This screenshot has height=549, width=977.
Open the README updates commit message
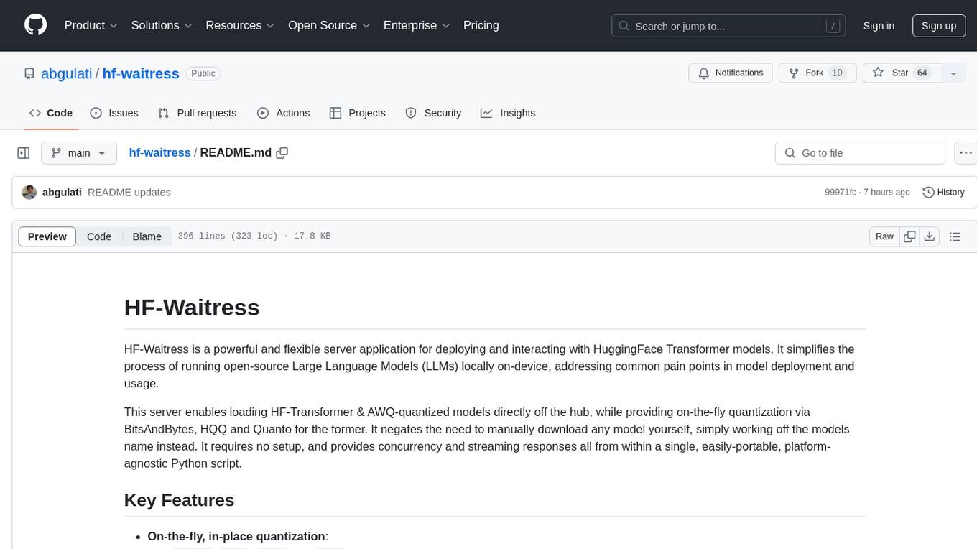(129, 192)
